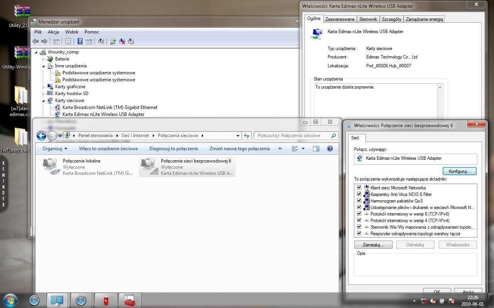The image size is (494, 308).
Task: Switch to Sterownik tab
Action: 368,19
